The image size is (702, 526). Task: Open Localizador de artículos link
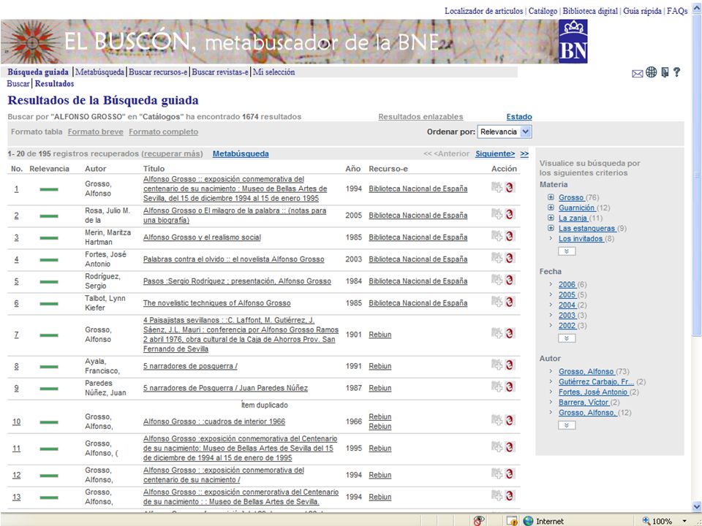pyautogui.click(x=483, y=11)
